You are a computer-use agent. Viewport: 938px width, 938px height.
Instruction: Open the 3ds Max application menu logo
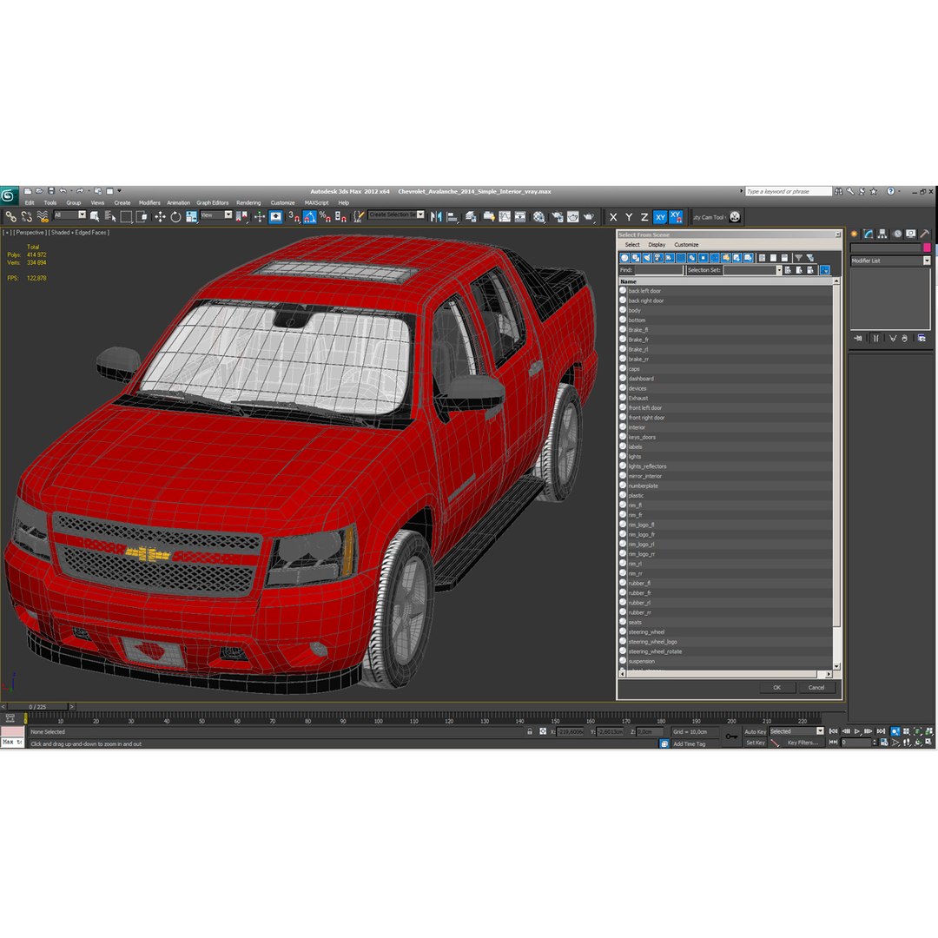9,195
